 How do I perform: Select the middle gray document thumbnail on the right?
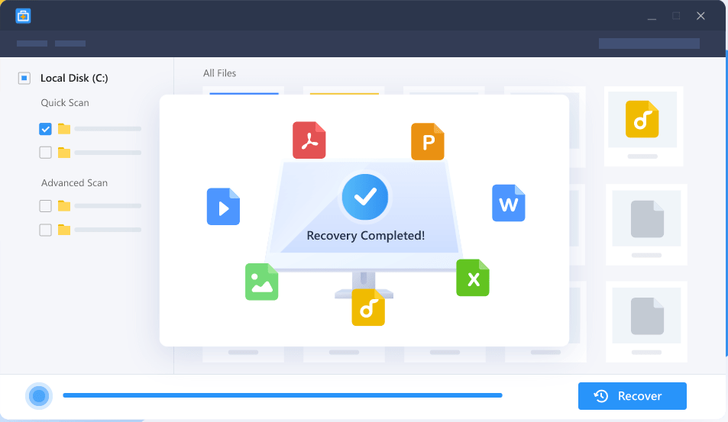[x=647, y=219]
